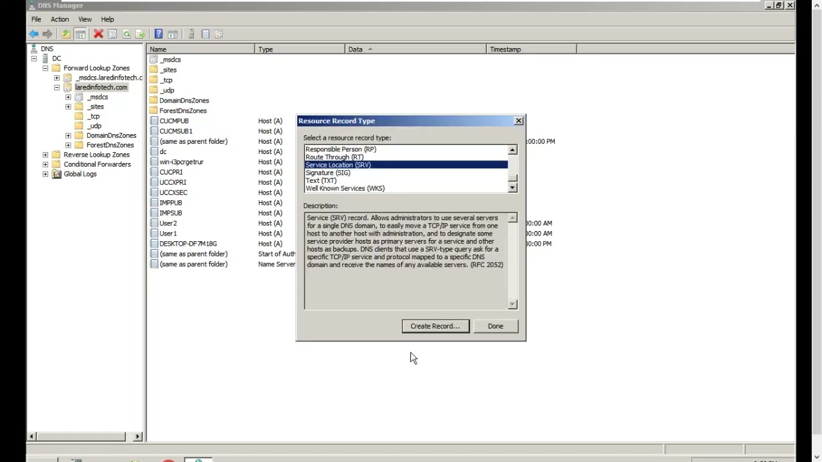
Task: Select the _udp folder in the tree
Action: pyautogui.click(x=94, y=126)
